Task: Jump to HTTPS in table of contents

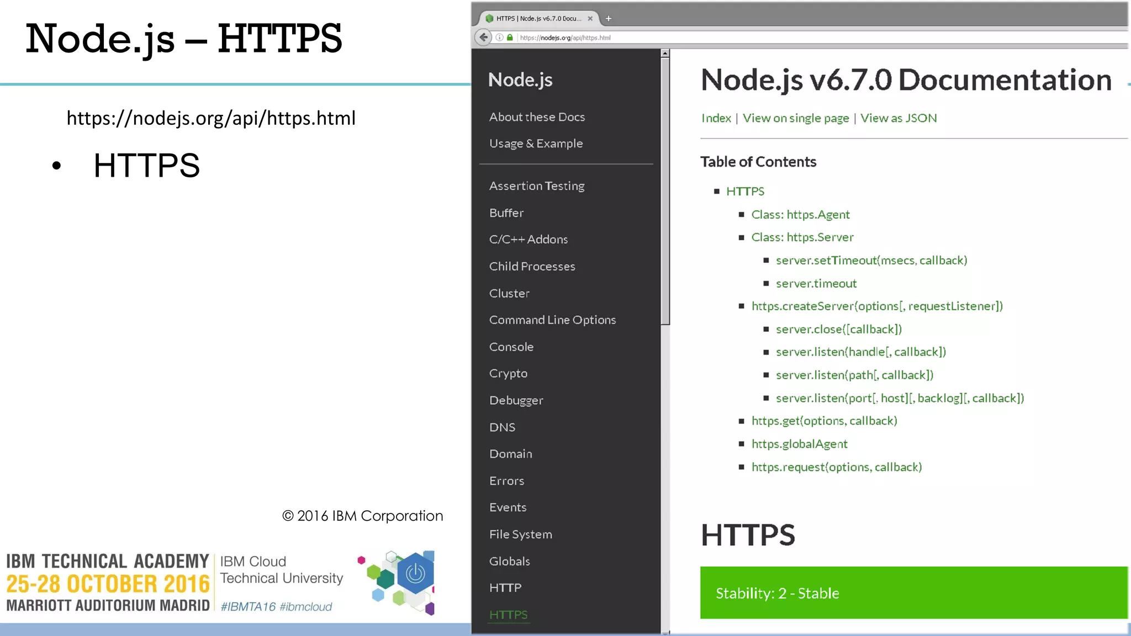Action: click(x=745, y=192)
